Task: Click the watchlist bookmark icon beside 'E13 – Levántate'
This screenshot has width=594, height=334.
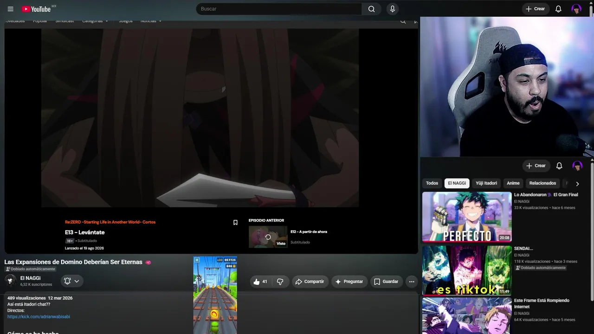Action: coord(235,223)
